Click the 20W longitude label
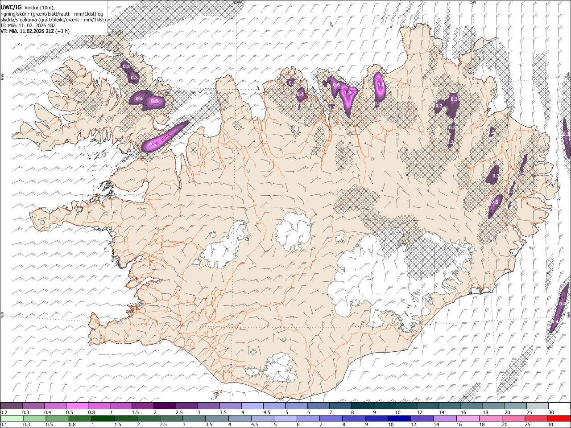Screen dimensions: 571x428 [237, 2]
